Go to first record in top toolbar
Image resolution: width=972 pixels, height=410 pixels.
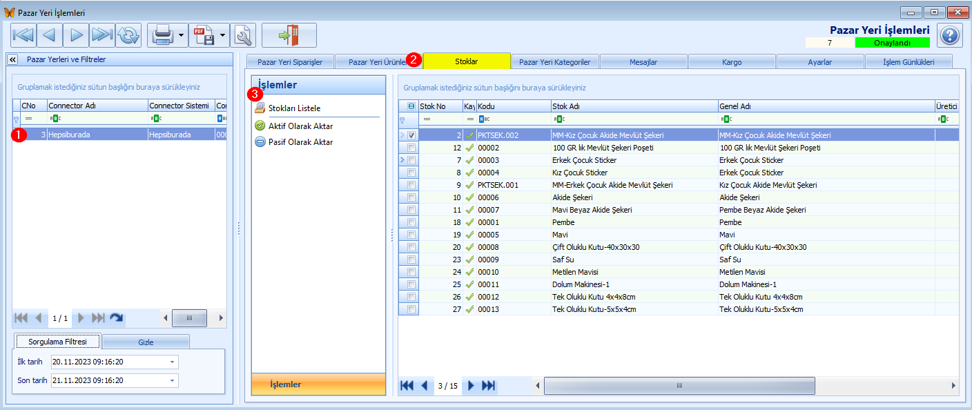click(x=23, y=35)
